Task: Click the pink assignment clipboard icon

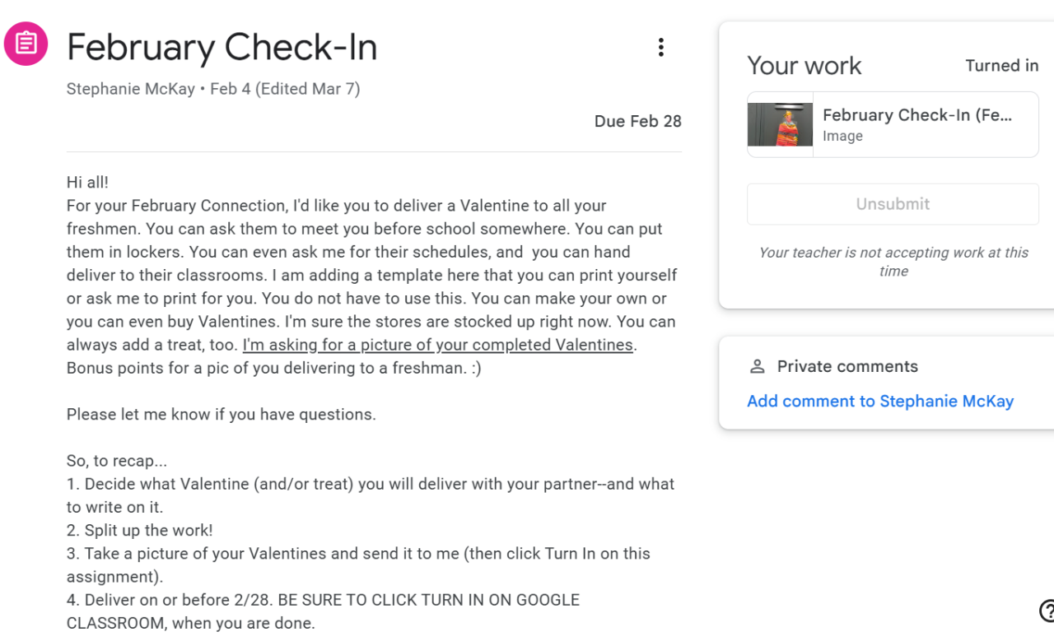Action: coord(26,44)
